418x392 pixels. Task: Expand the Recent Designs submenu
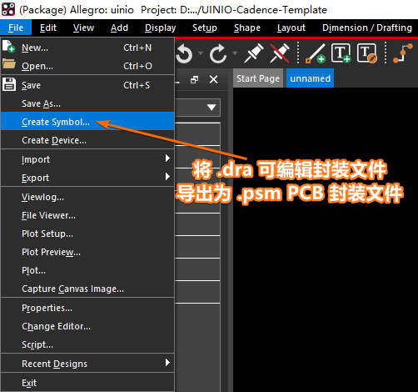pos(87,364)
